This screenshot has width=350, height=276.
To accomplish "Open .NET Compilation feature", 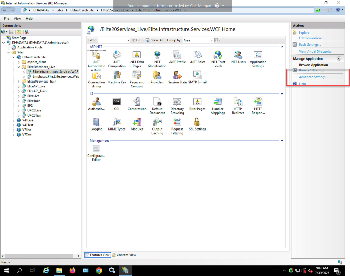I will 117,59.
